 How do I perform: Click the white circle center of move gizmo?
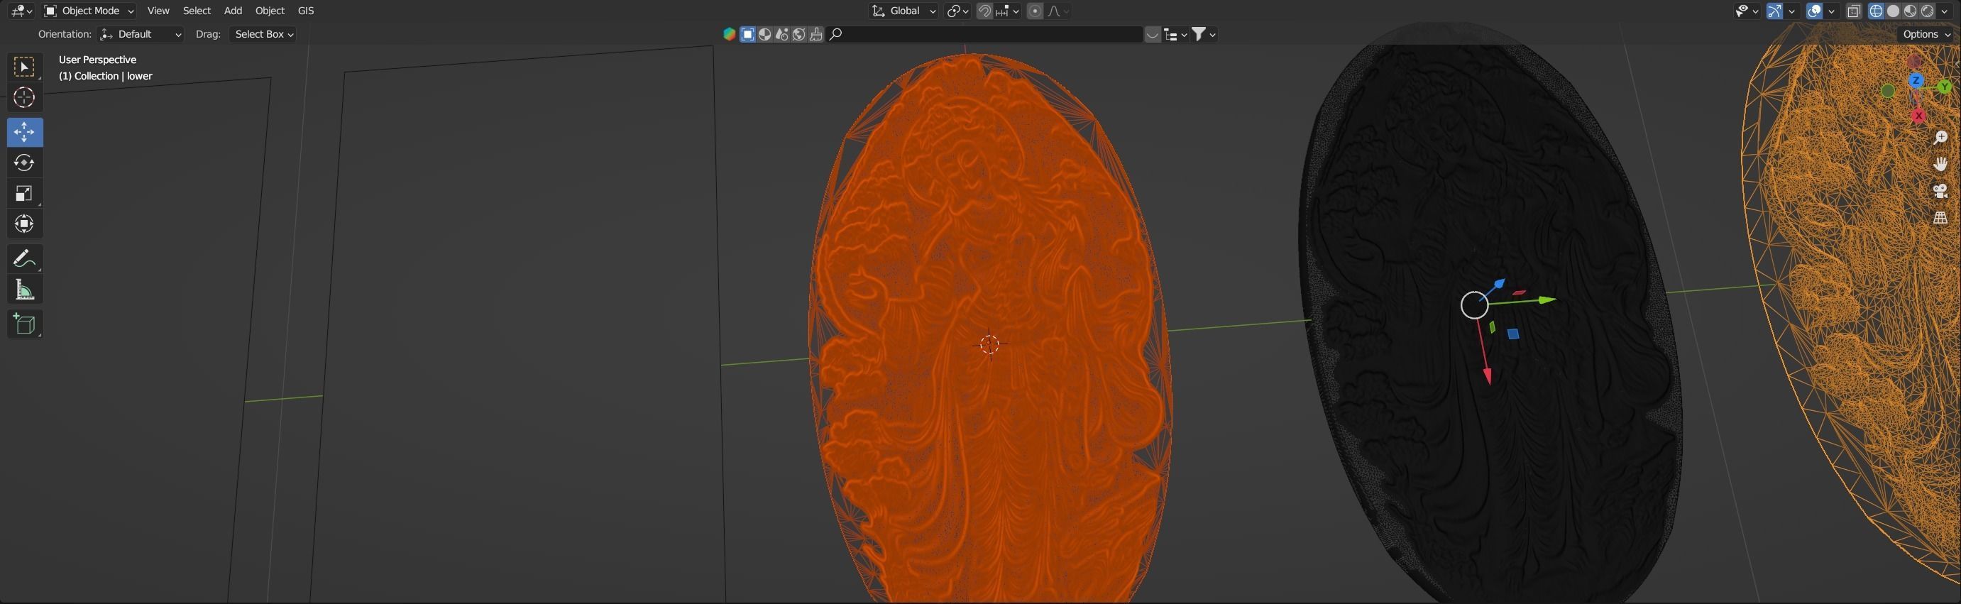1475,304
